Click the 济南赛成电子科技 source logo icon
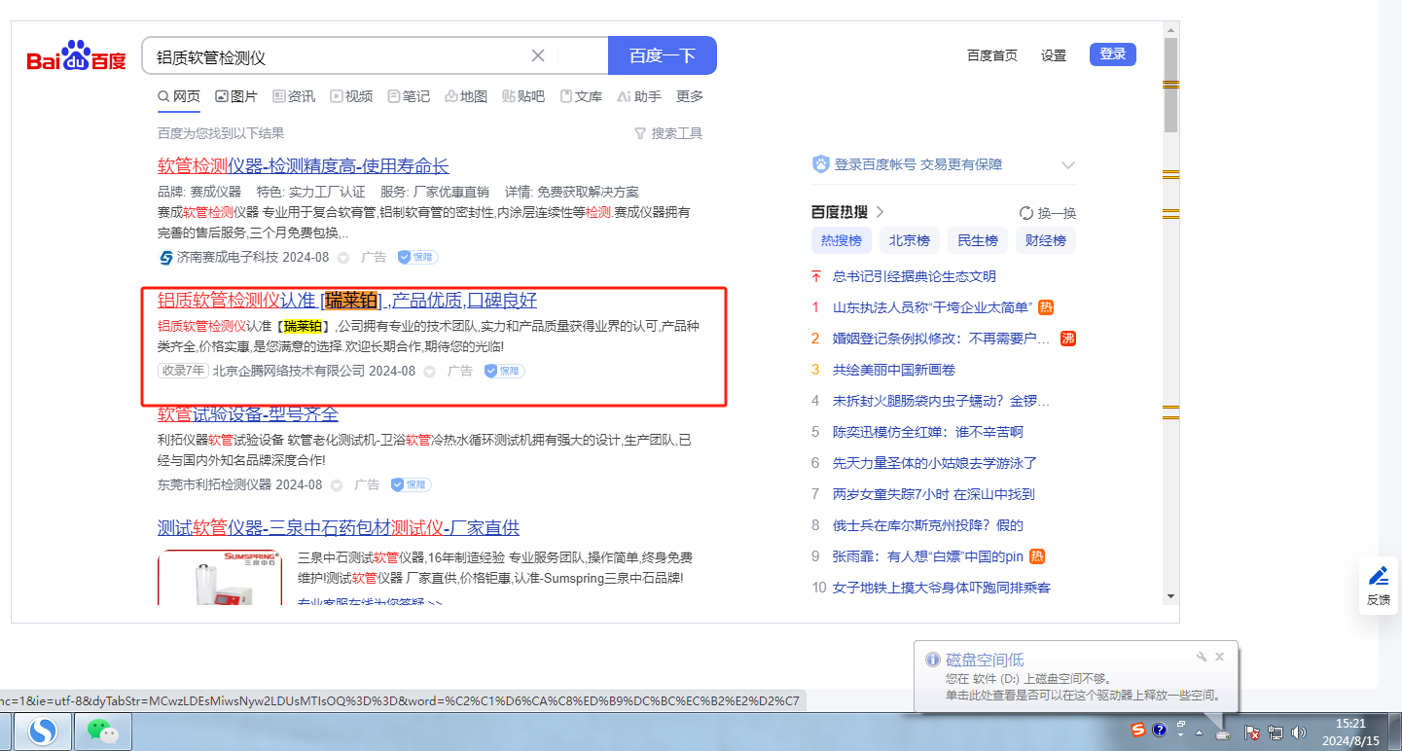This screenshot has width=1402, height=751. coord(165,258)
